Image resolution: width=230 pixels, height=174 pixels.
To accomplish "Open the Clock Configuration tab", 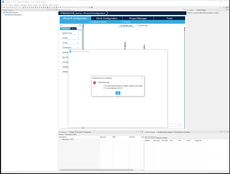I will (x=107, y=18).
